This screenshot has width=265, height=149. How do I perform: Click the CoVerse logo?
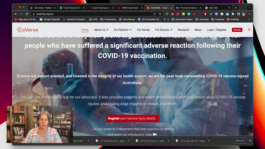27,30
